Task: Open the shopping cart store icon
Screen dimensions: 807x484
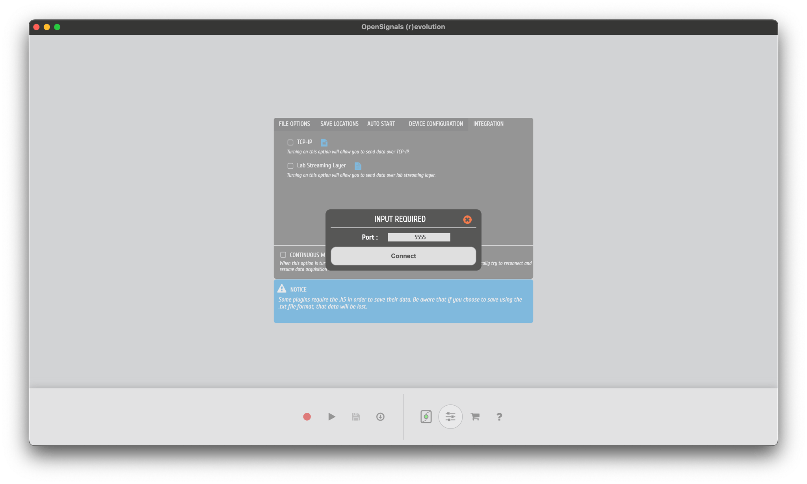Action: pyautogui.click(x=475, y=416)
